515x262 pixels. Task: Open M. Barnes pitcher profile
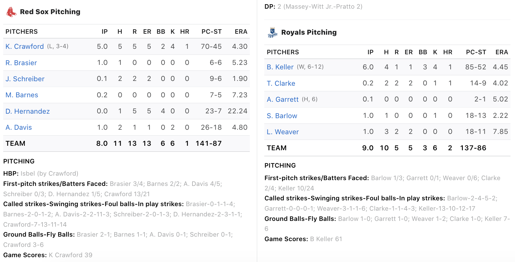pyautogui.click(x=22, y=95)
